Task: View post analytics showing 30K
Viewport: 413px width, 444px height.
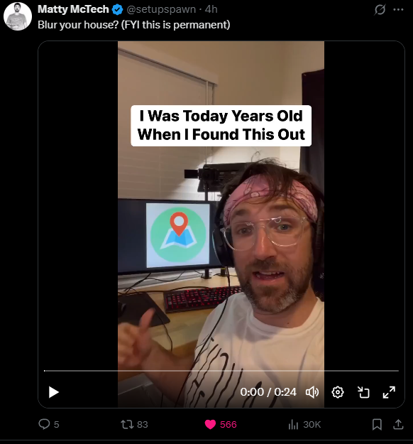Action: click(x=304, y=424)
